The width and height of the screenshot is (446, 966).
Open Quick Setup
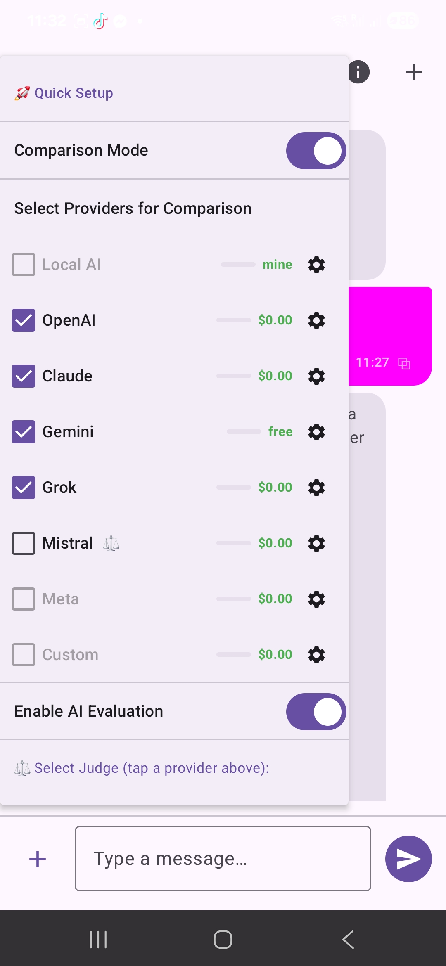(x=73, y=93)
